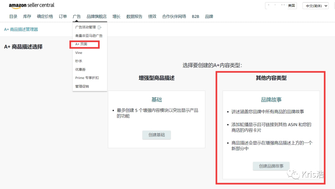The image size is (335, 189).
Task: Open the 增长 menu
Action: tap(116, 16)
